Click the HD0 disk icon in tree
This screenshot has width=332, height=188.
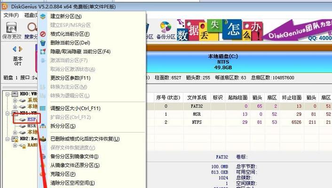(15, 94)
